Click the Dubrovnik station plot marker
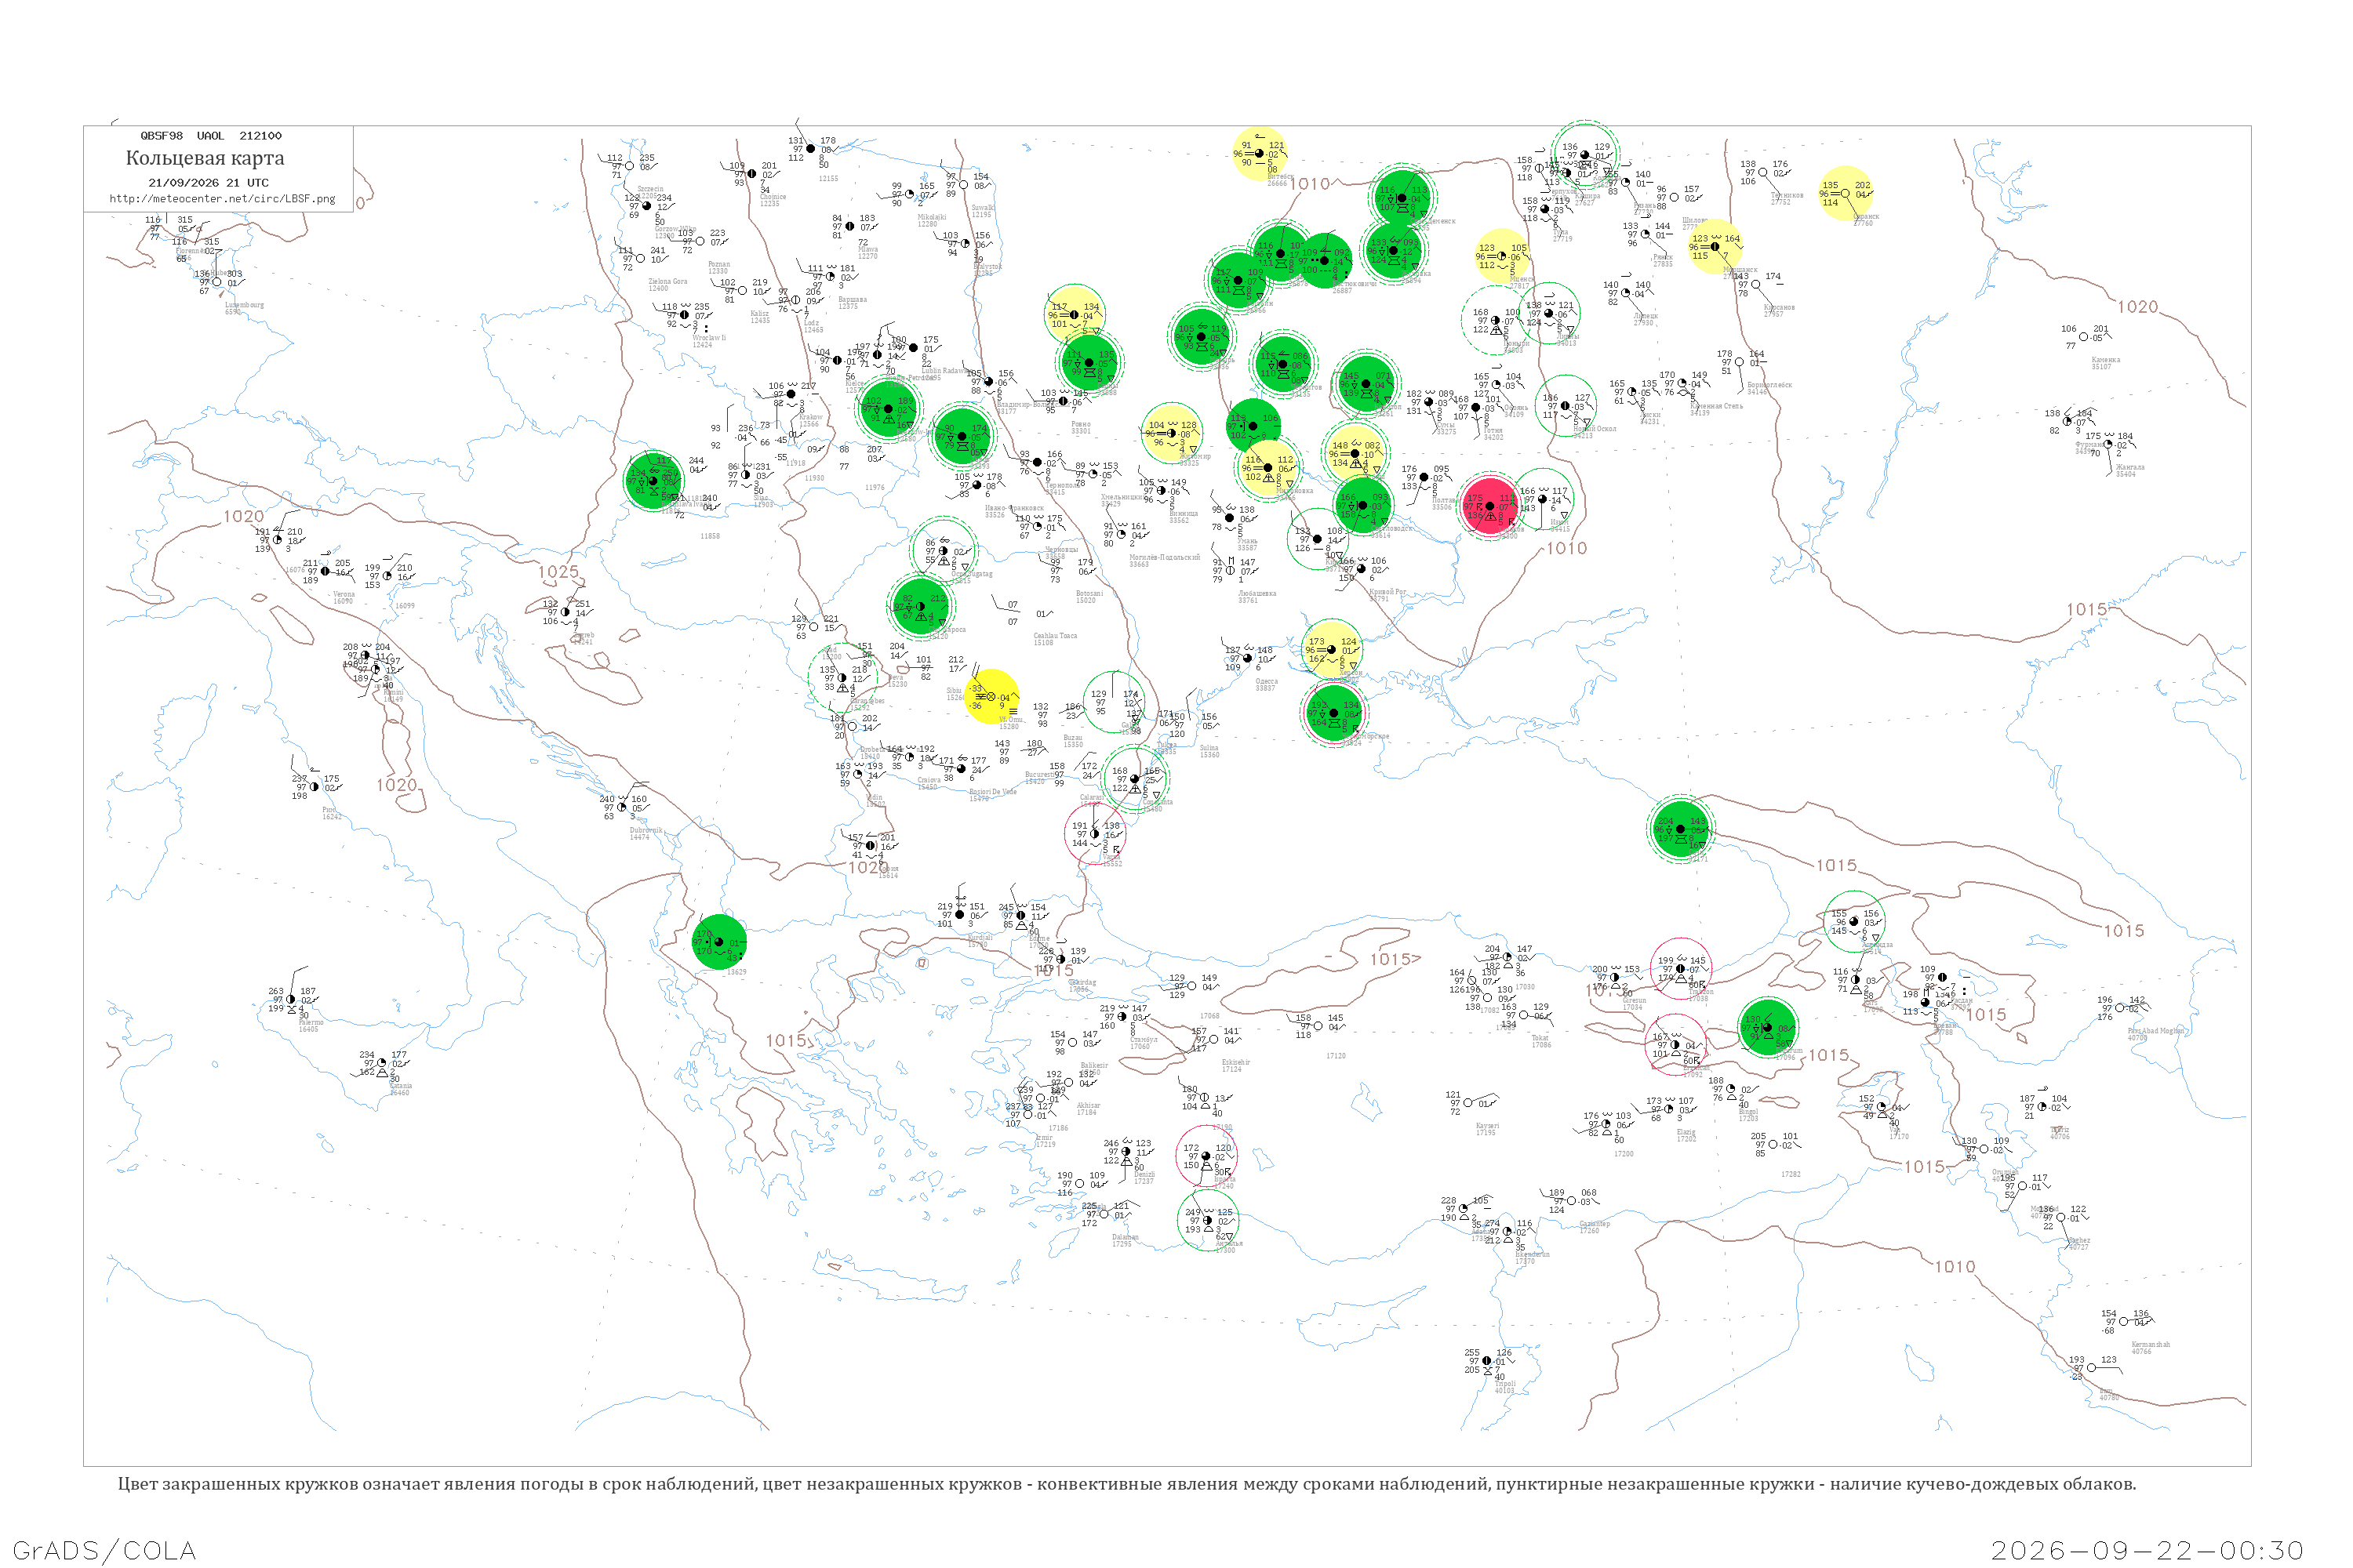2353x1568 pixels. click(x=622, y=807)
